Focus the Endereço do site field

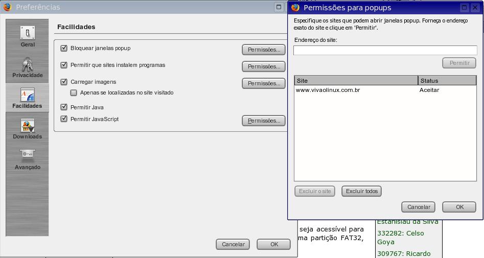[x=385, y=50]
